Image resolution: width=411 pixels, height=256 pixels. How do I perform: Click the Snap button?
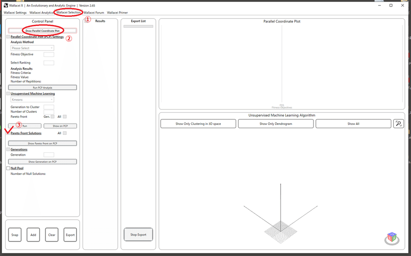15,235
